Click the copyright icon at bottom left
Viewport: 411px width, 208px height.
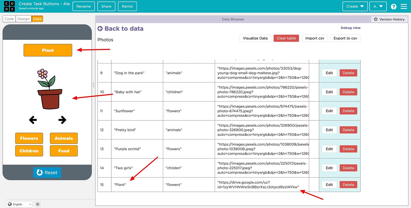38,204
